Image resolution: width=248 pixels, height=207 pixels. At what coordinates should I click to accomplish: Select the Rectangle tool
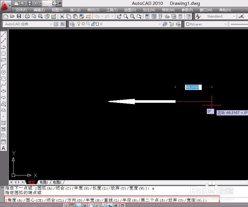(3, 60)
